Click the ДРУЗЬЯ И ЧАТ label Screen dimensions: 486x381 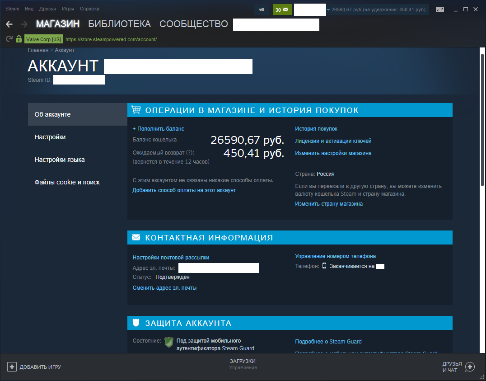click(x=452, y=367)
